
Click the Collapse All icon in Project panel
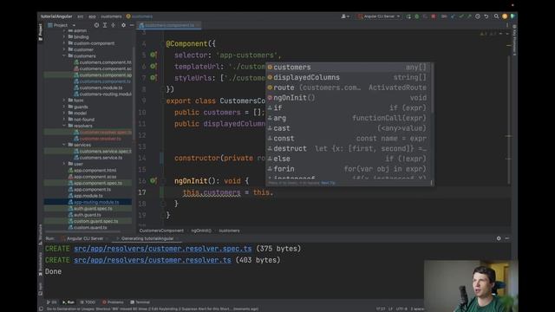point(114,25)
